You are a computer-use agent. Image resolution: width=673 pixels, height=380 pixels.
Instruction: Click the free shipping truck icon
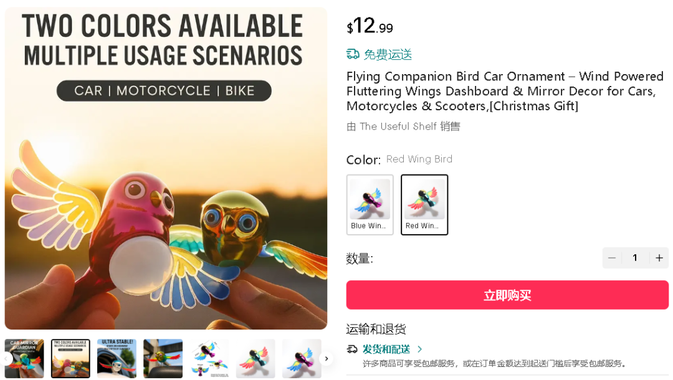(353, 54)
